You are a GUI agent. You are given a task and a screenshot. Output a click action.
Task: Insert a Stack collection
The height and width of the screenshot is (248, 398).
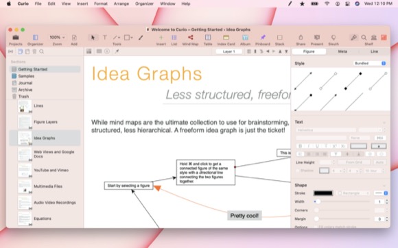coord(279,38)
